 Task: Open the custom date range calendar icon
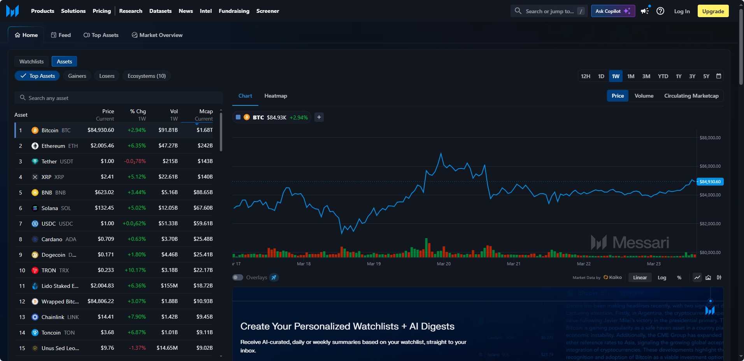point(719,76)
